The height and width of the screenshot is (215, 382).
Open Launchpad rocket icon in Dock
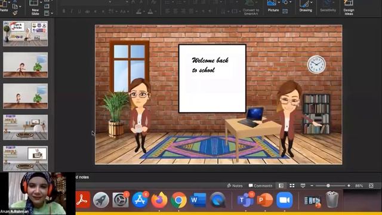click(x=101, y=200)
